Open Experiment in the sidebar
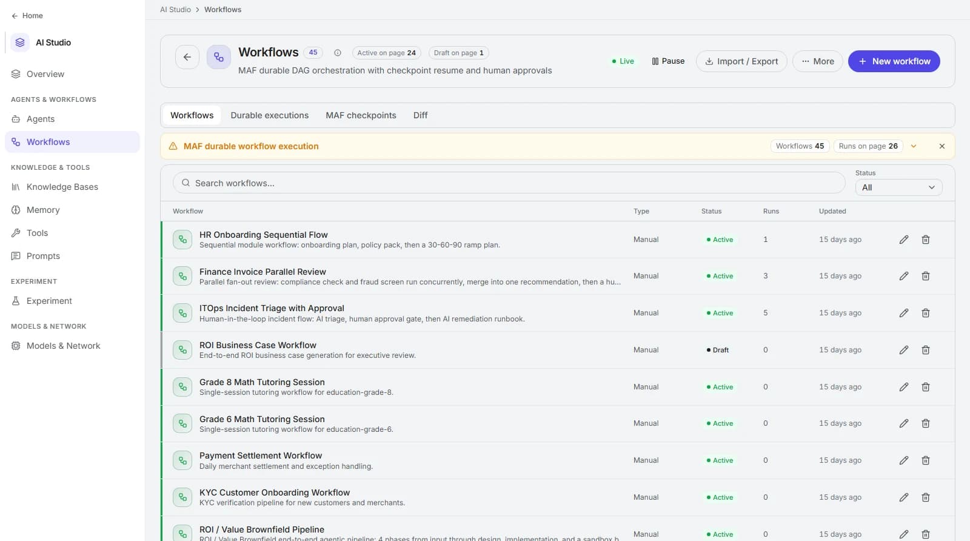970x541 pixels. (x=72, y=301)
